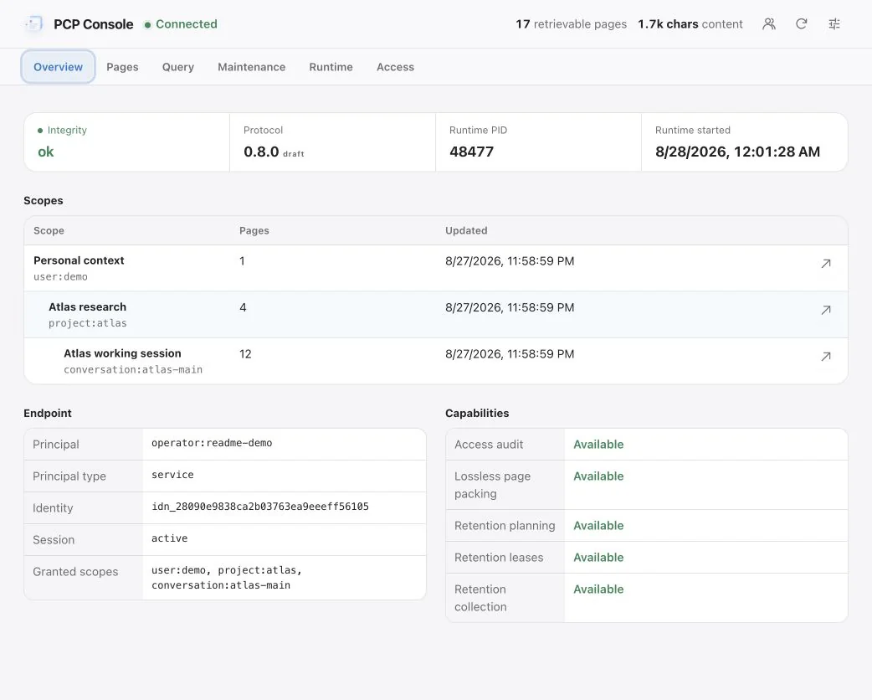Select the Personal context scope name

pos(79,260)
